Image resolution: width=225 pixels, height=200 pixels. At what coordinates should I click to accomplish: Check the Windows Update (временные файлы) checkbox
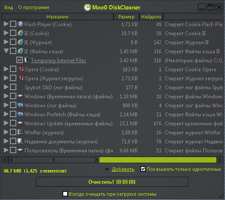13,123
